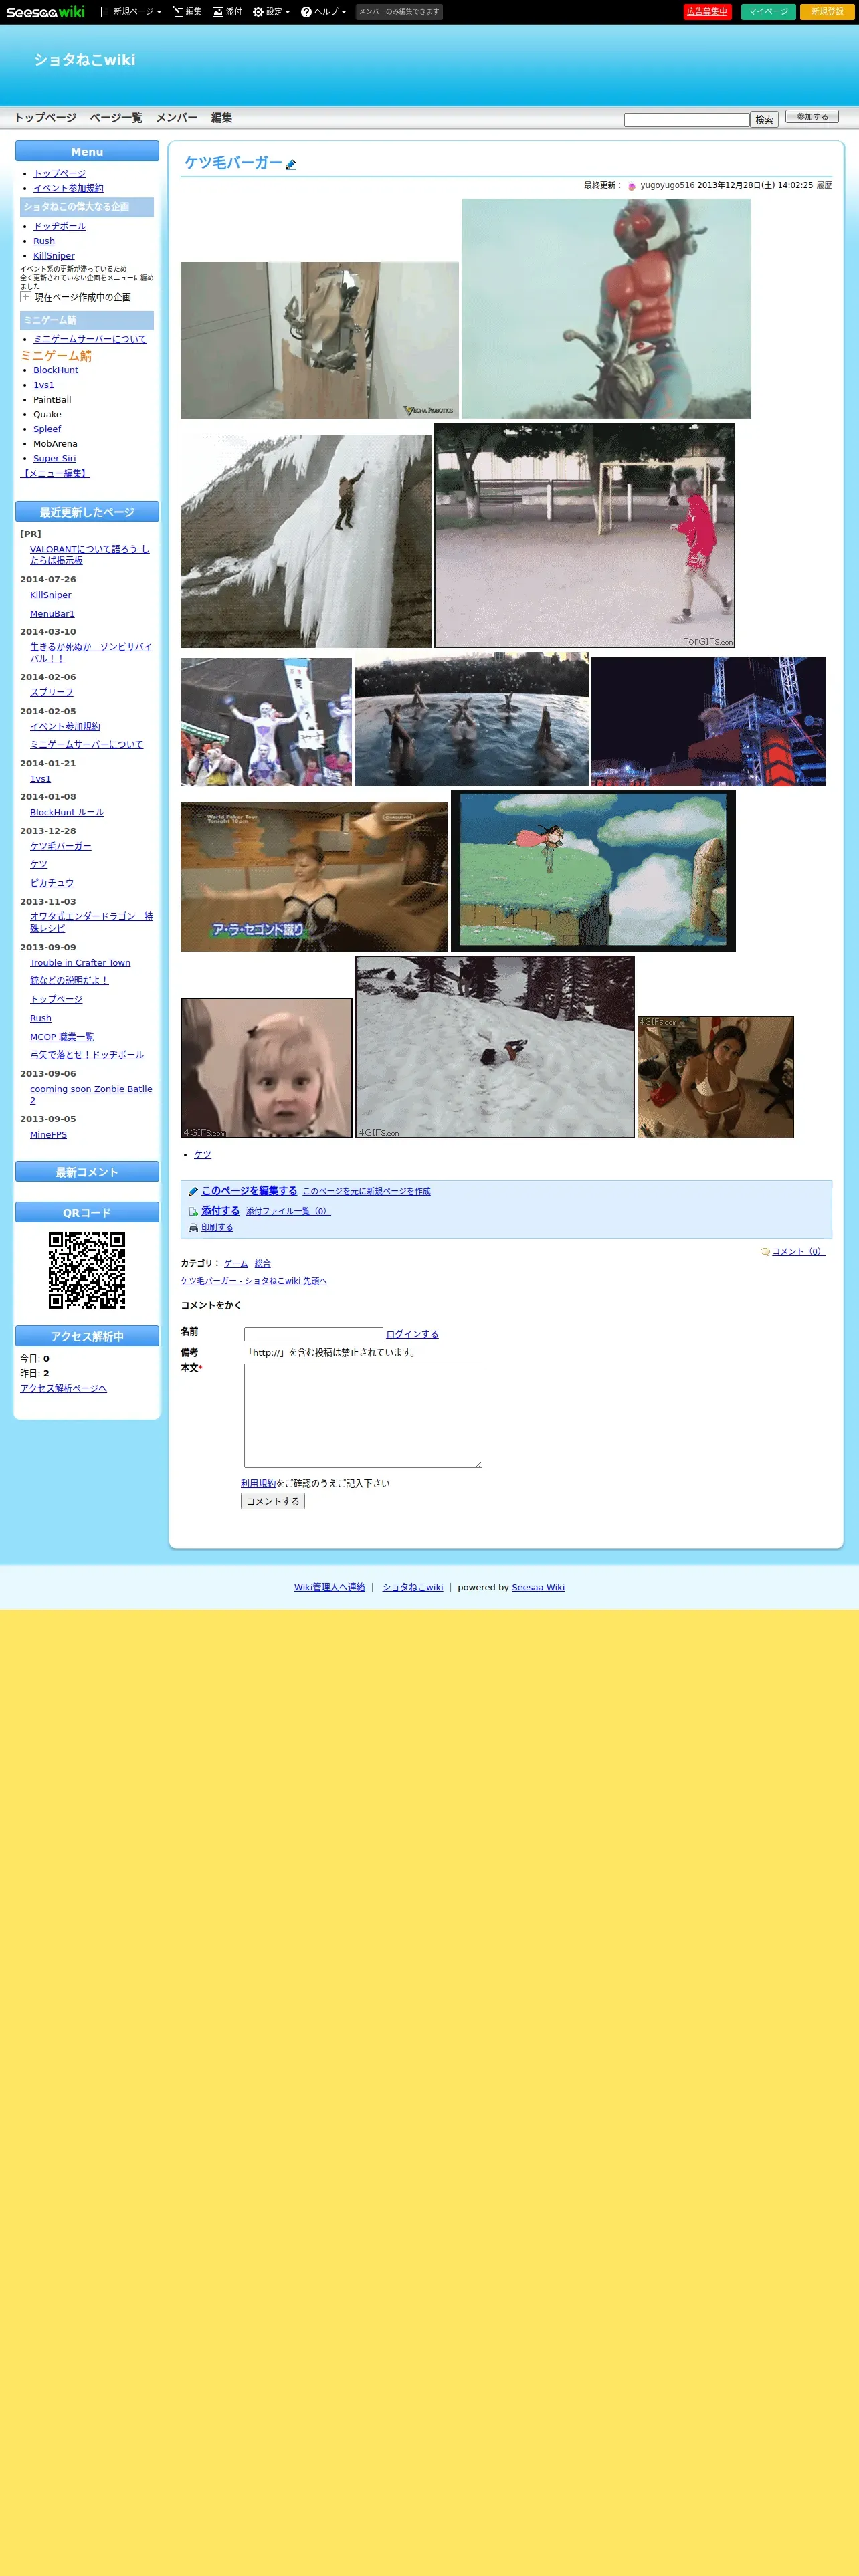Click ケツ毛バーガー - ショタねこwiki 先頭へ link

pyautogui.click(x=254, y=1281)
